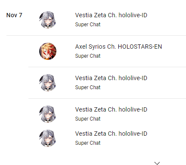This screenshot has width=186, height=165.
Task: Click Super Chat label in the third entry
Action: [88, 87]
